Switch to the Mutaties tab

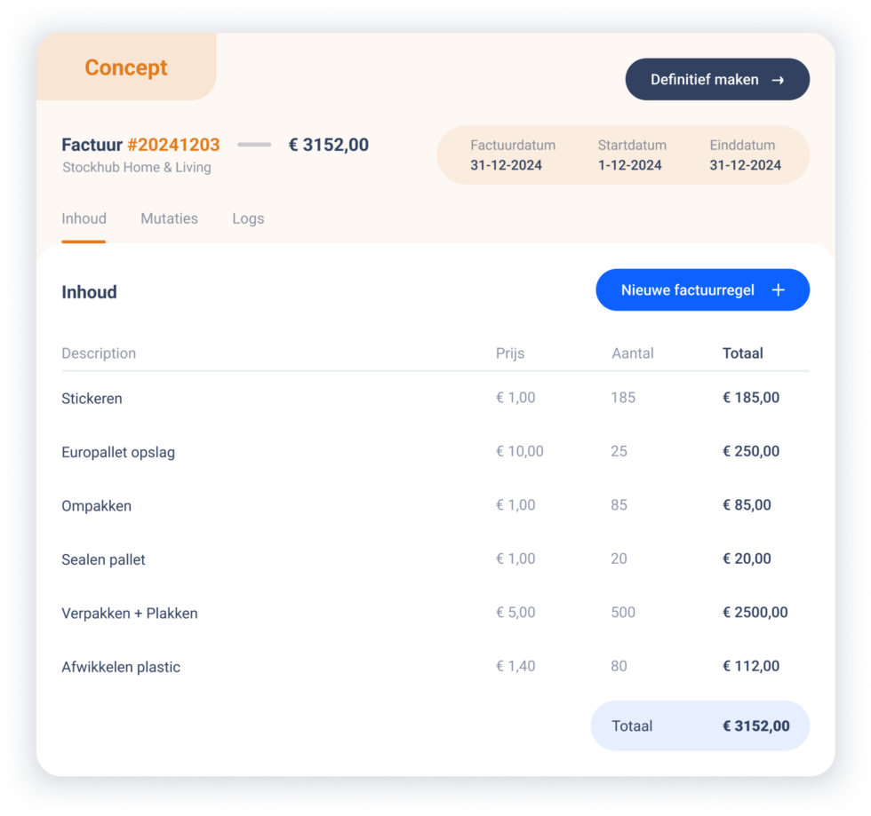click(169, 218)
